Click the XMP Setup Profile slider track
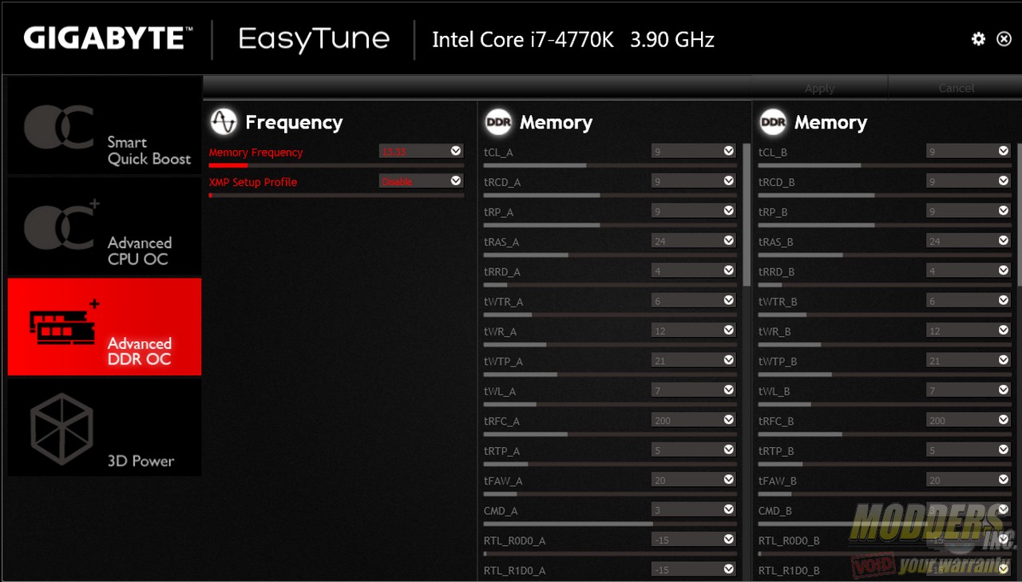Screen dimensions: 1022x582 336,195
